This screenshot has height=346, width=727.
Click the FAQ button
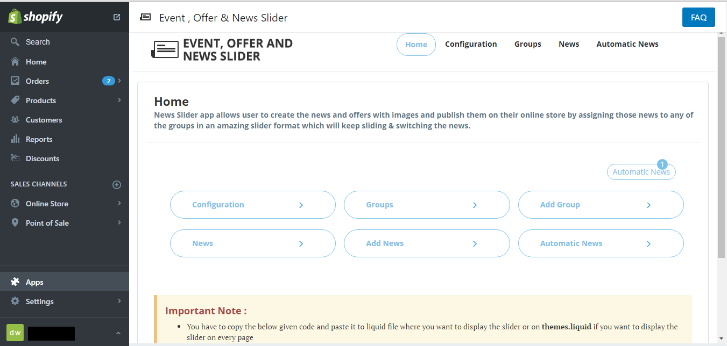coord(698,17)
